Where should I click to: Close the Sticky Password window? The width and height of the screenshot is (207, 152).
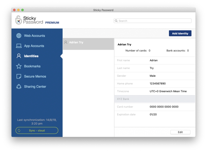(14, 10)
